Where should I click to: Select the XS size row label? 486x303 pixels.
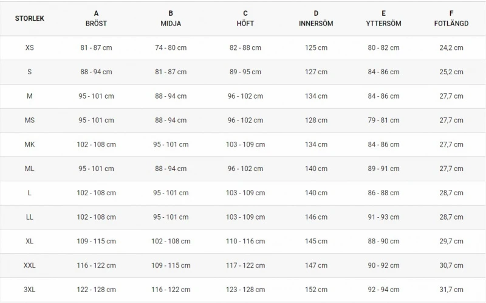click(x=30, y=47)
